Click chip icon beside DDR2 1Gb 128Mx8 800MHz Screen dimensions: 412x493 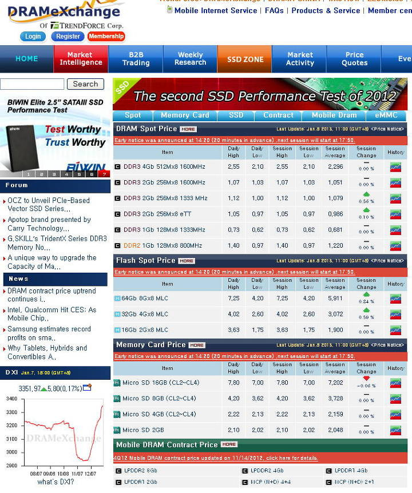pyautogui.click(x=118, y=245)
